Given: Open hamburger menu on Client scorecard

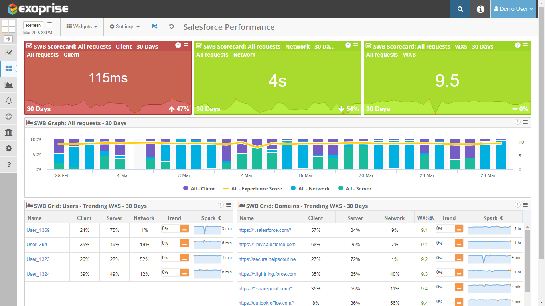Looking at the screenshot, I should pyautogui.click(x=186, y=45).
